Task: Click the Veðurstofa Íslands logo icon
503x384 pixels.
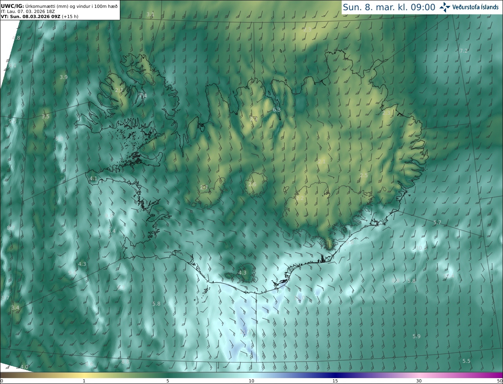Action: pyautogui.click(x=445, y=7)
